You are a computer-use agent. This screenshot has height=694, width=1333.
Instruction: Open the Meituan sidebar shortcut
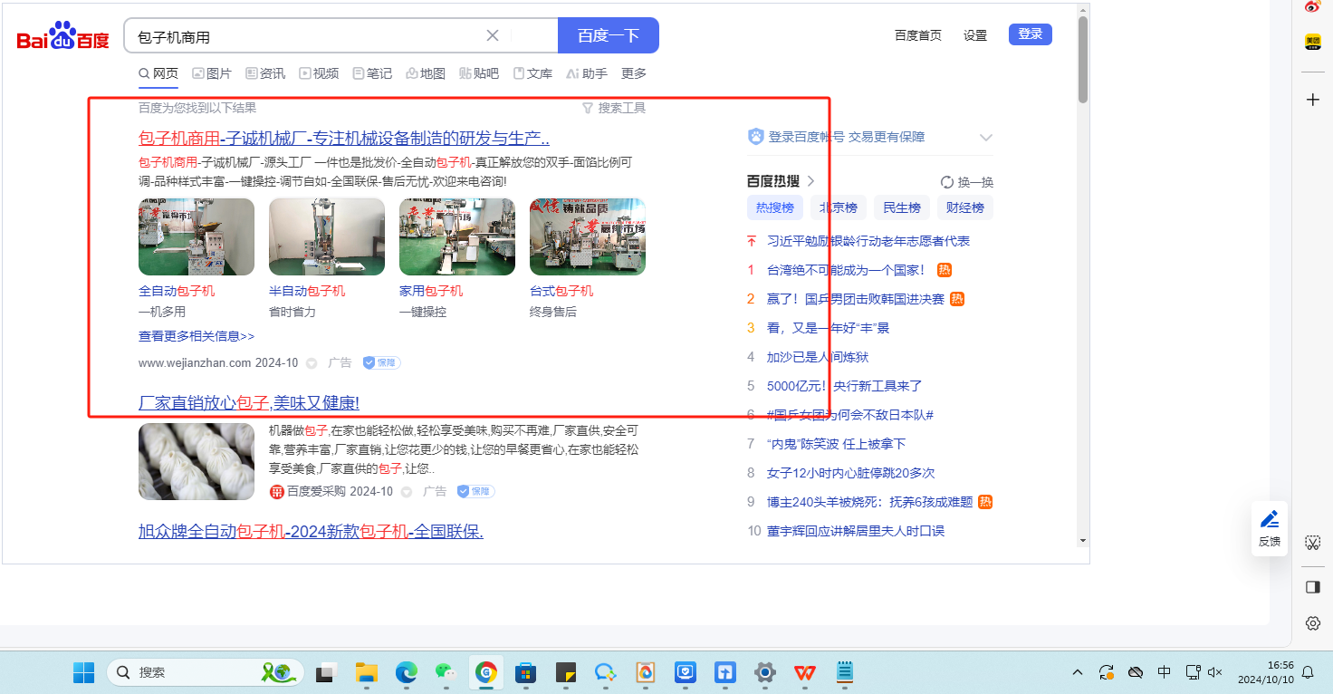click(x=1312, y=42)
